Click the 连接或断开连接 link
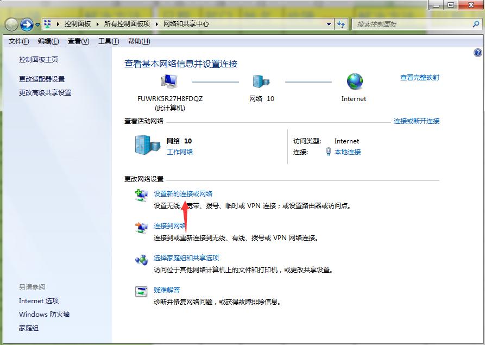The height and width of the screenshot is (345, 485). 416,121
